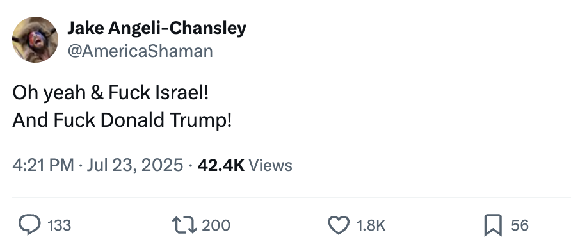Click the divider line above action icons
571x251 pixels.
point(291,198)
